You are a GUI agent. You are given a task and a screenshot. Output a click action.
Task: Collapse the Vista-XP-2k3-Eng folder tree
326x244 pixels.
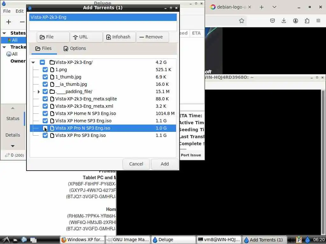click(x=33, y=62)
